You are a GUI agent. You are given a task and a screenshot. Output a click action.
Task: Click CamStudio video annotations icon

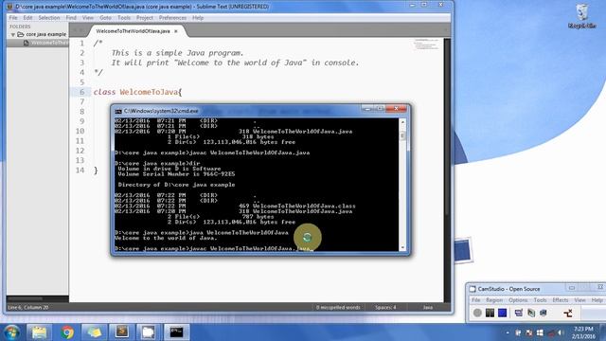[x=531, y=313]
